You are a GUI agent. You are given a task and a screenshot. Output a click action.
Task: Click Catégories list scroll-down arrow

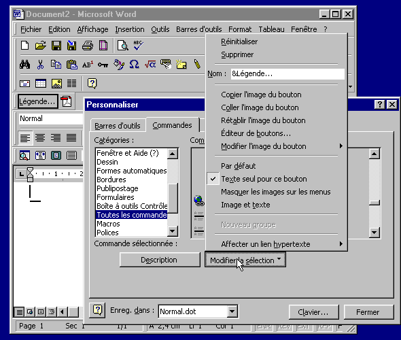[173, 231]
